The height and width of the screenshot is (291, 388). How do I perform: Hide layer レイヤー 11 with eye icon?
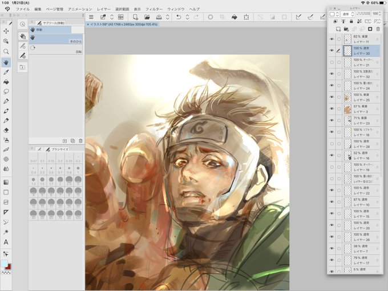[x=332, y=39]
